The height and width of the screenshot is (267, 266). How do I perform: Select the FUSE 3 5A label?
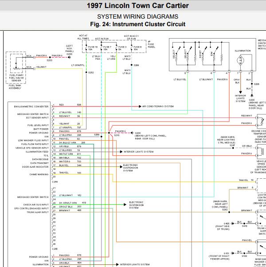pyautogui.click(x=122, y=48)
